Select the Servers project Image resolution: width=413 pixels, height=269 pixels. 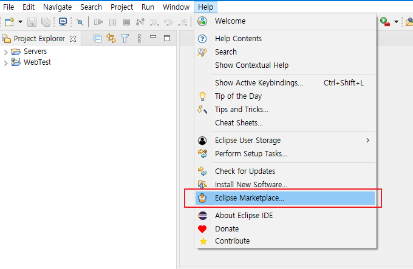point(35,51)
